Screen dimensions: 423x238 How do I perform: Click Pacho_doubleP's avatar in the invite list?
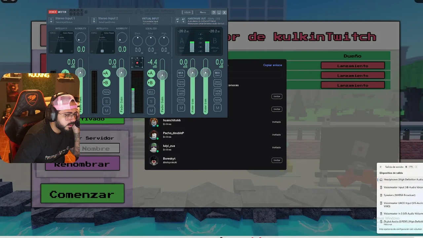pos(154,135)
